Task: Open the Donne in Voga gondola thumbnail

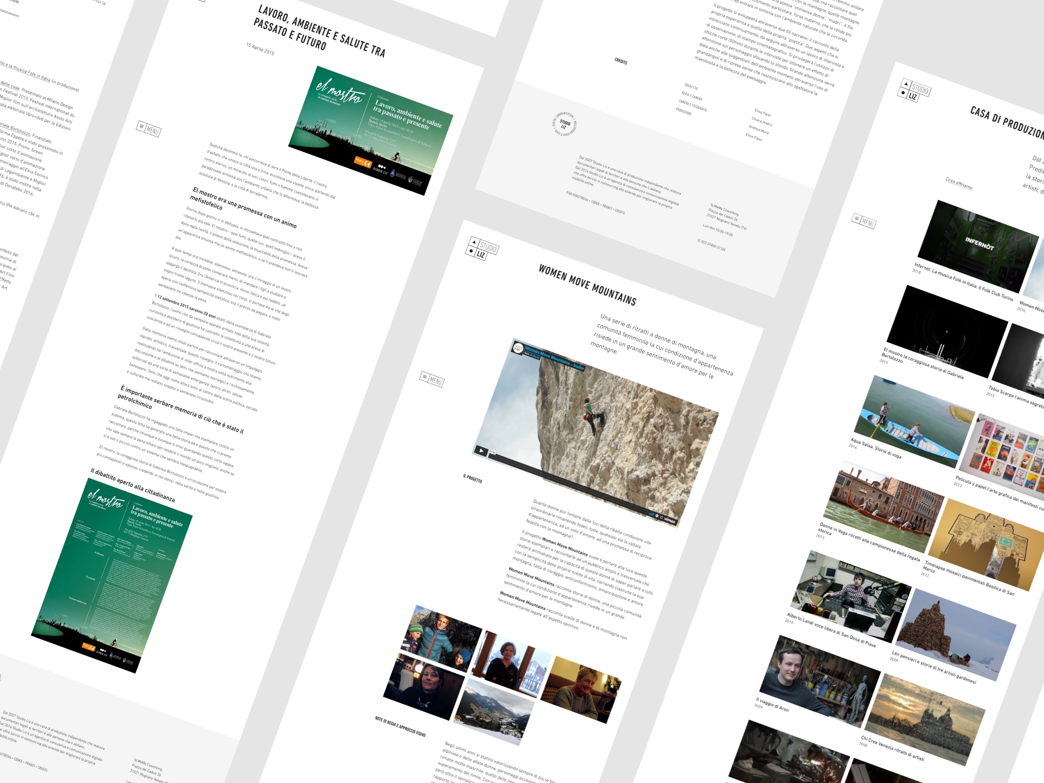Action: pos(884,506)
